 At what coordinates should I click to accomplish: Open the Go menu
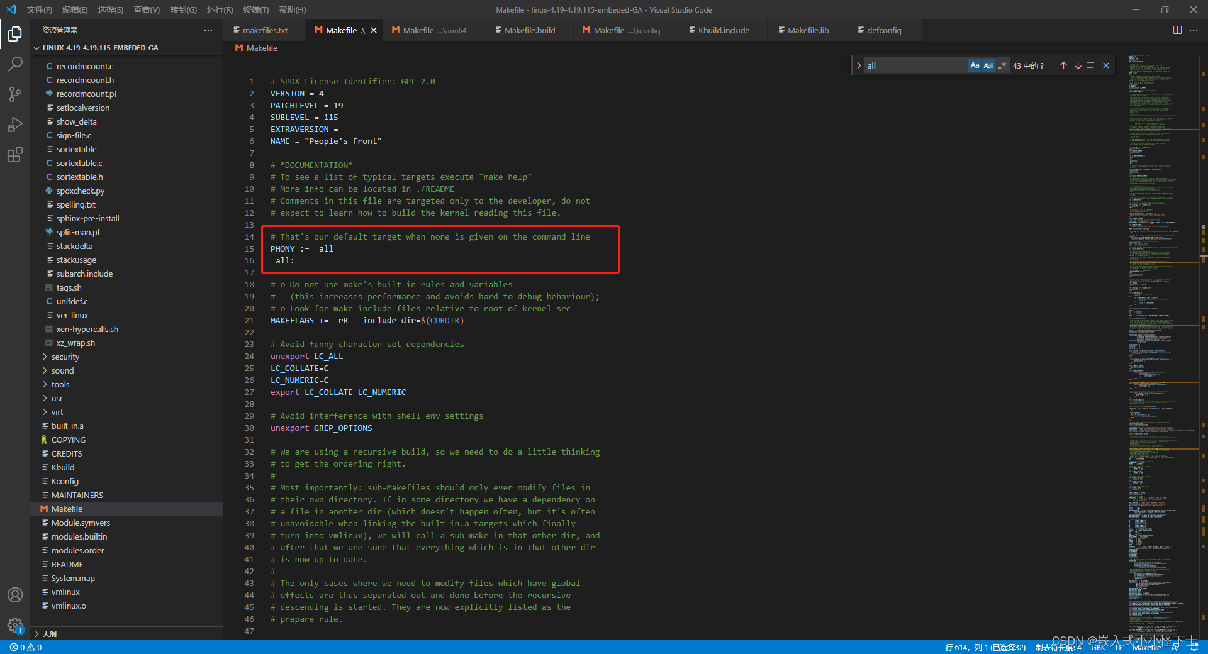pos(183,9)
